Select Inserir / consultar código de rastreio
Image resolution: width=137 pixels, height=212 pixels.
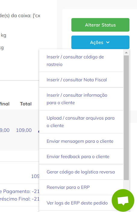pyautogui.click(x=81, y=61)
